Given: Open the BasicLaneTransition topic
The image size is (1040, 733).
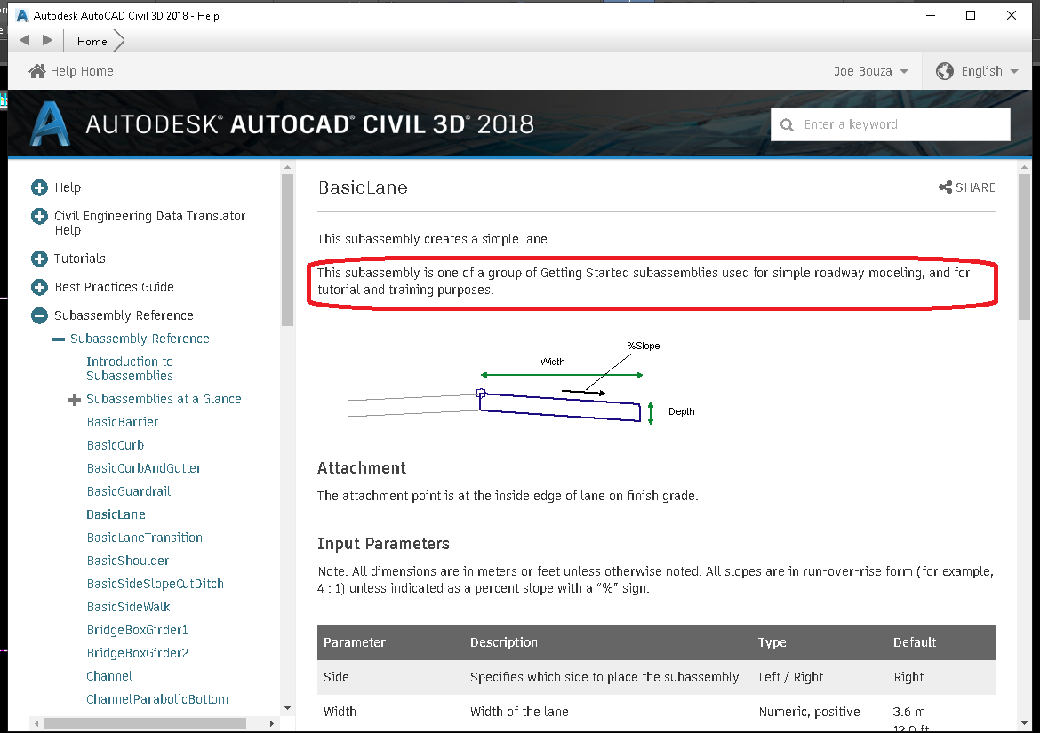Looking at the screenshot, I should pyautogui.click(x=145, y=538).
